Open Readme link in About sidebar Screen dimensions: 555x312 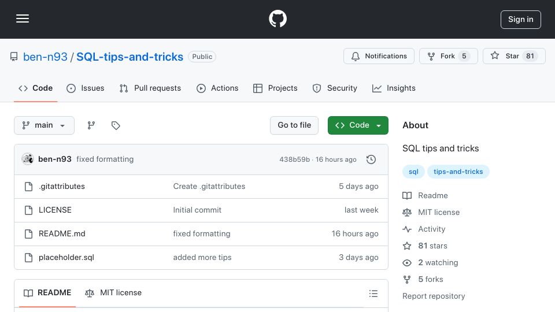tap(425, 196)
